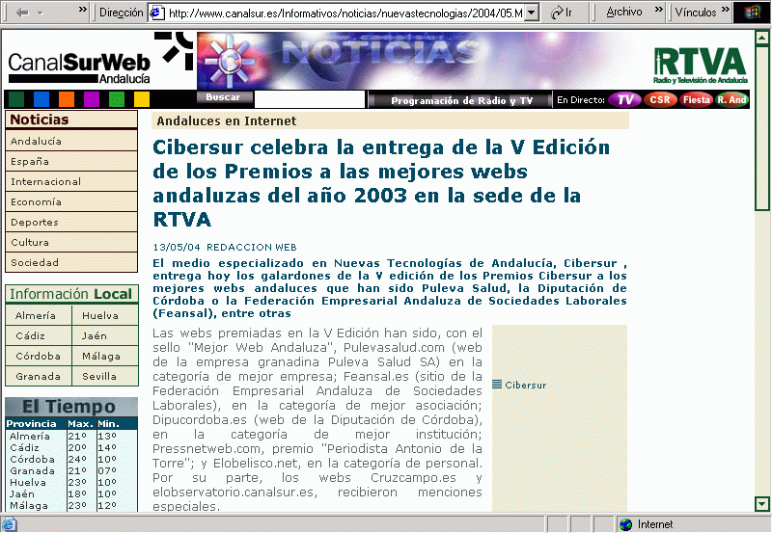Click the search text field beside Buscar
Image resolution: width=772 pixels, height=533 pixels.
[310, 99]
